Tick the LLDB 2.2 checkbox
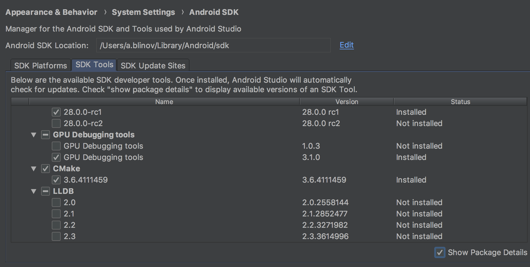This screenshot has width=530, height=267. pyautogui.click(x=56, y=225)
